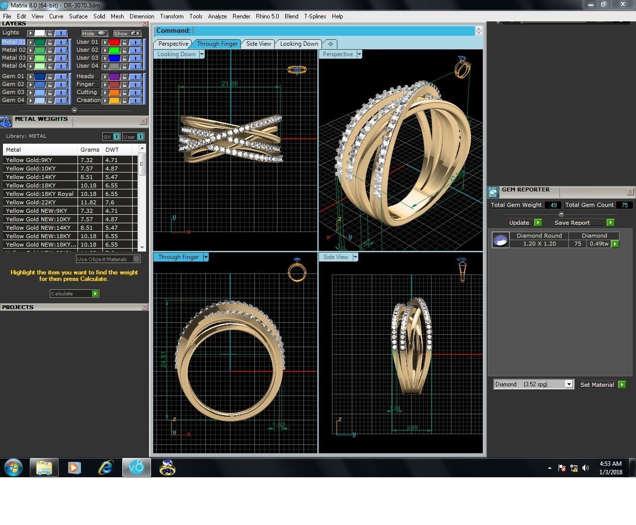Expand the Perspective viewport dropdown arrow
This screenshot has height=525, width=636.
pos(359,54)
